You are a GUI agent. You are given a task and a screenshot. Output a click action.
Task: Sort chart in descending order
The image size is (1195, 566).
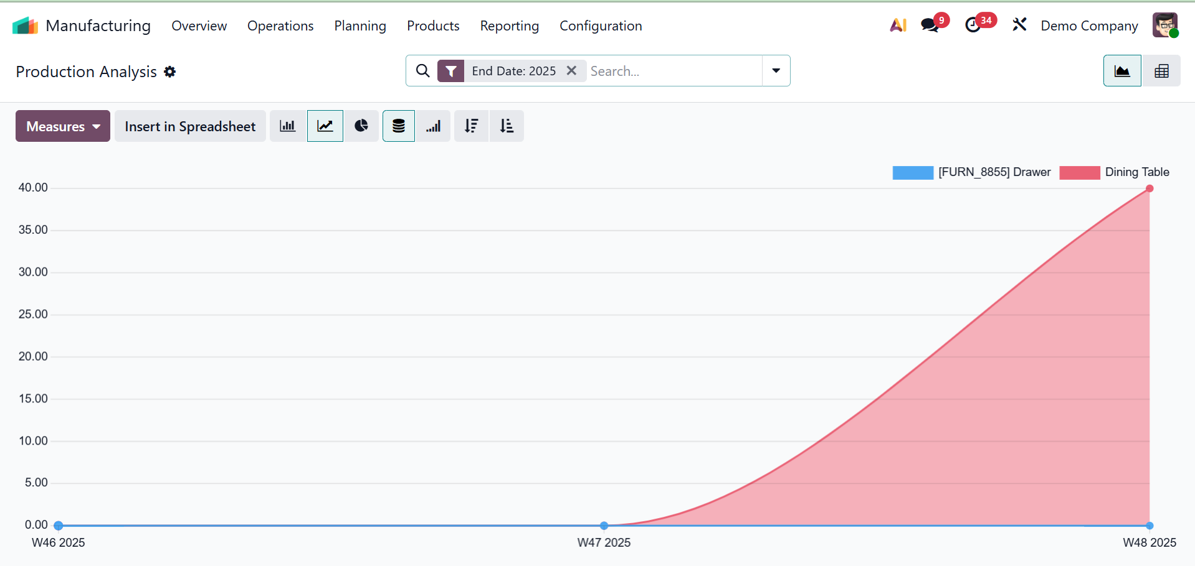(472, 126)
